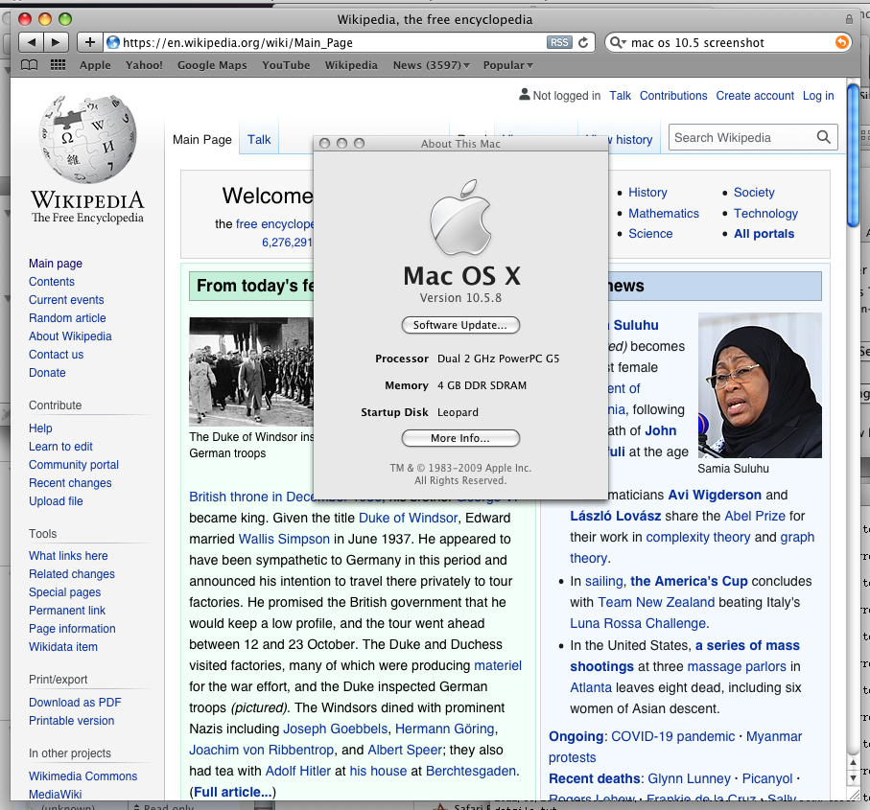870x810 pixels.
Task: Click the Samia Suluhu photo
Action: 760,385
